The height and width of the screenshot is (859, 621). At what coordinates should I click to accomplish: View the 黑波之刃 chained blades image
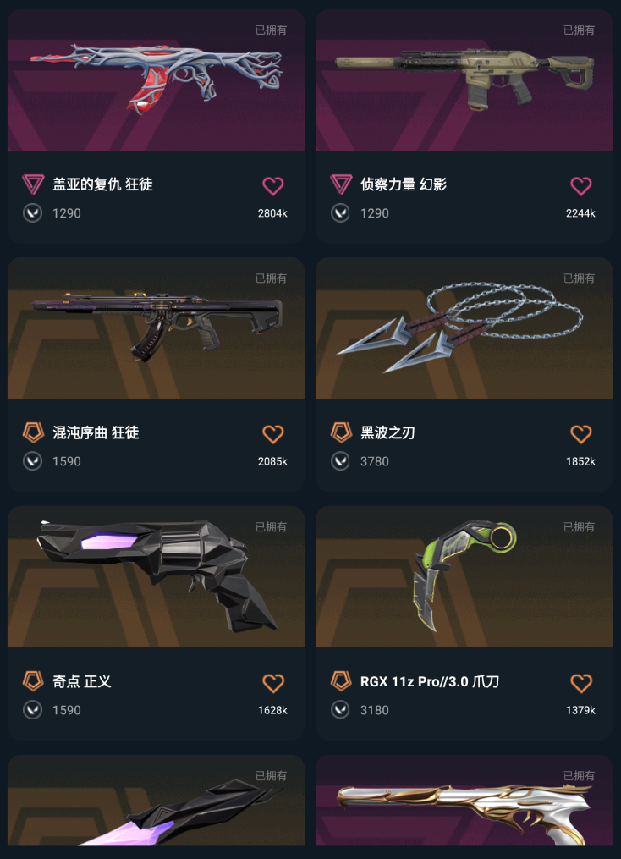tap(464, 328)
